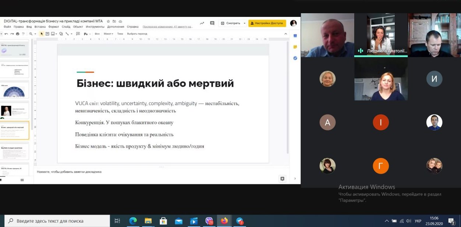Insert an image with the picture icon
461x227 pixels.
point(53,34)
